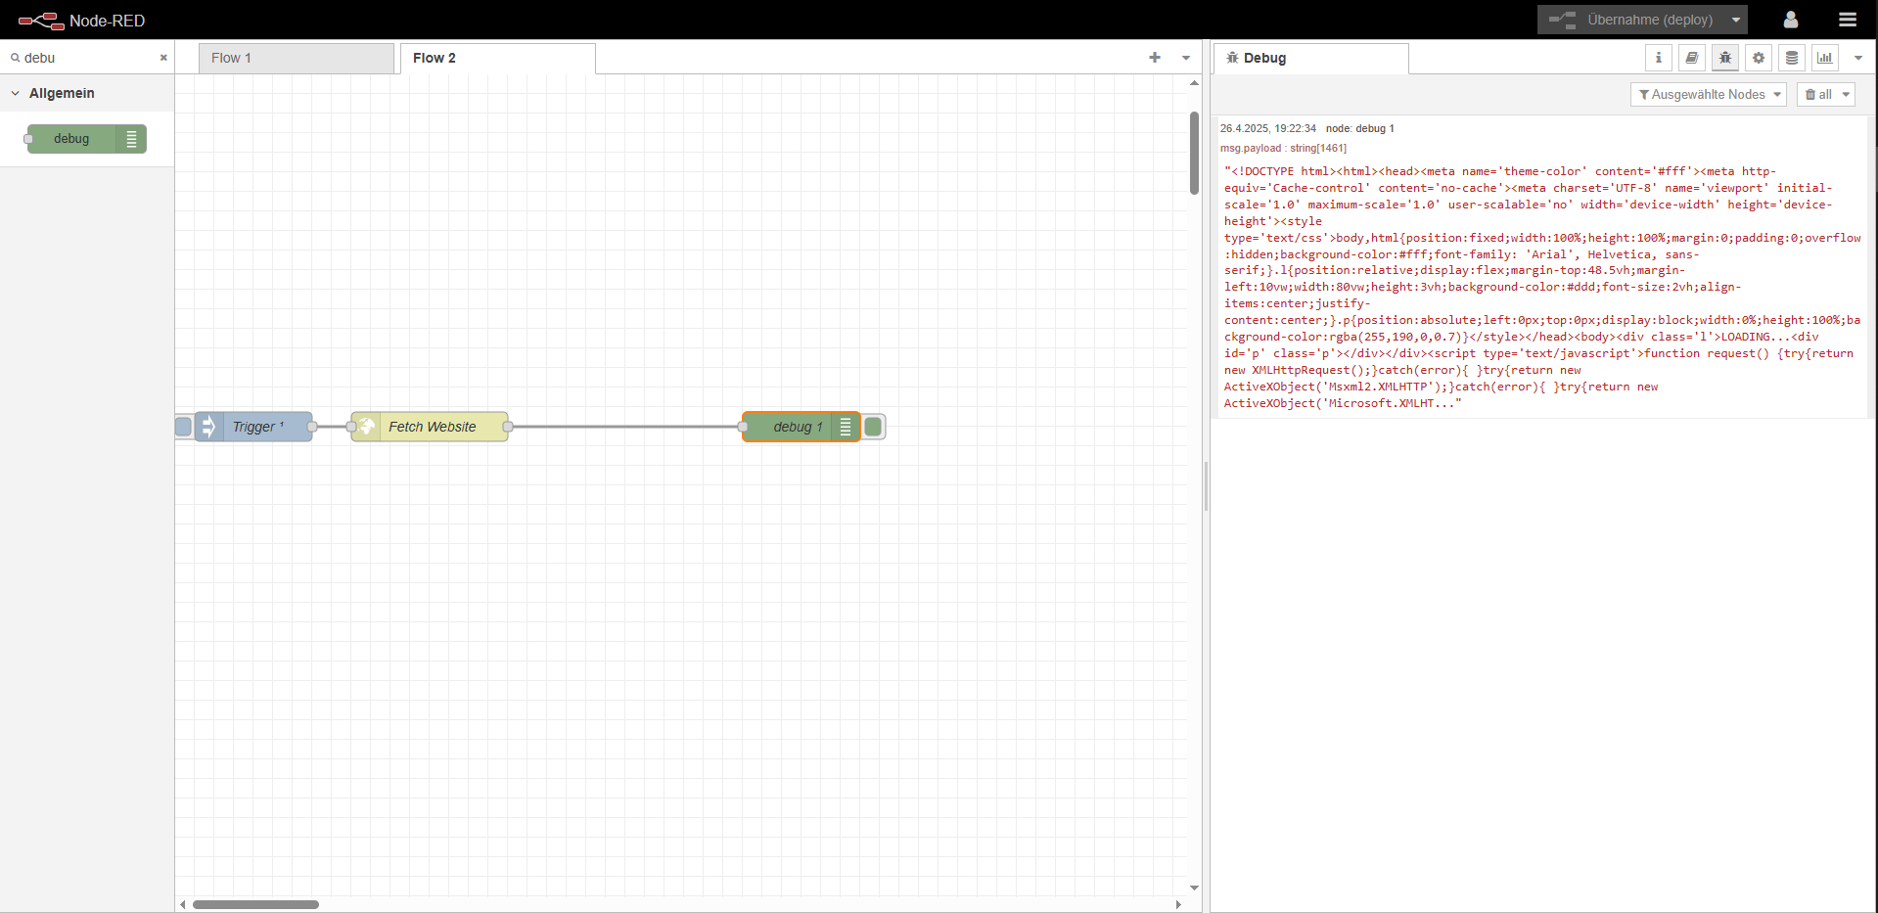The image size is (1878, 913).
Task: Click the canvas scroll up arrow
Action: [1194, 83]
